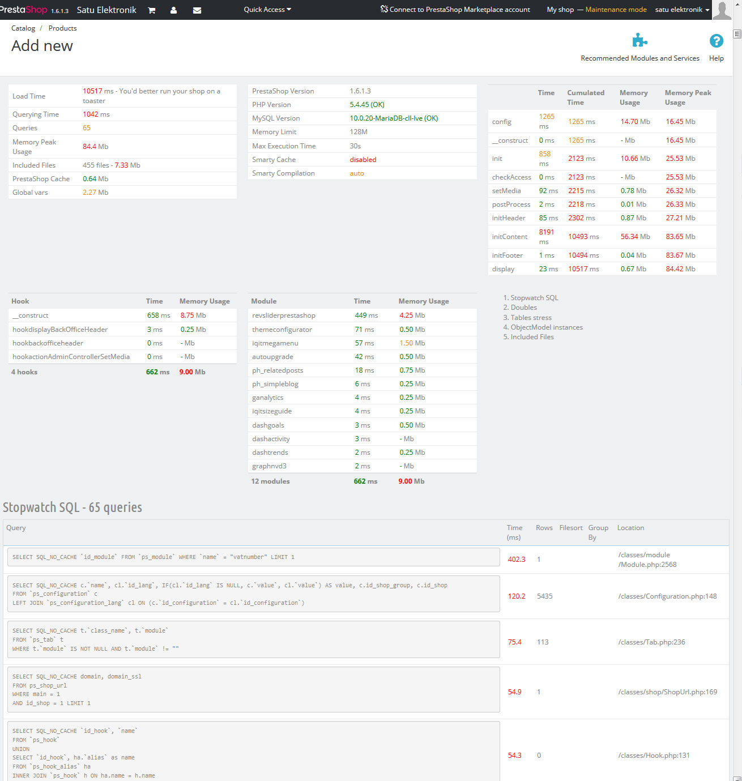Click the autoupgrade module row

pos(363,357)
